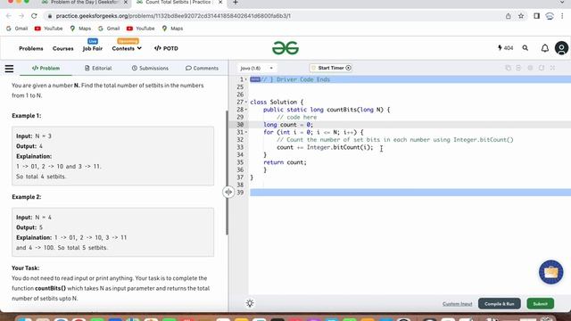Click the 404 streak lightning counter

point(506,48)
